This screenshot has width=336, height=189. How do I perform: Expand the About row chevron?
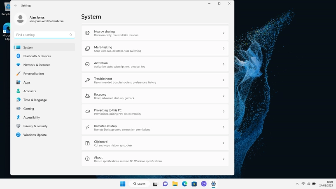tap(223, 159)
